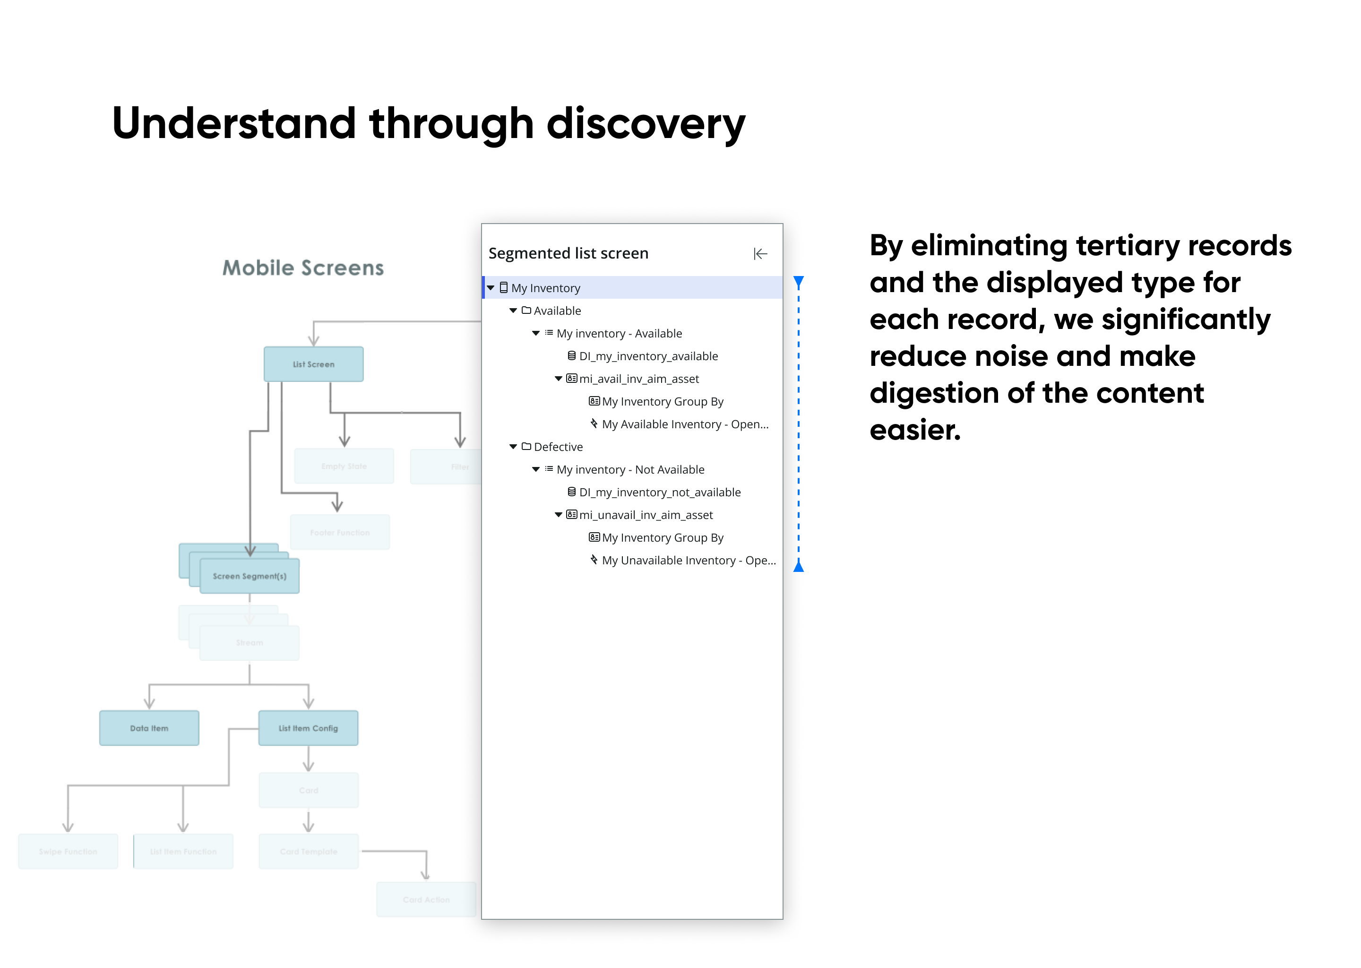
Task: Select the DI_my_inventory_available data item
Action: point(648,356)
